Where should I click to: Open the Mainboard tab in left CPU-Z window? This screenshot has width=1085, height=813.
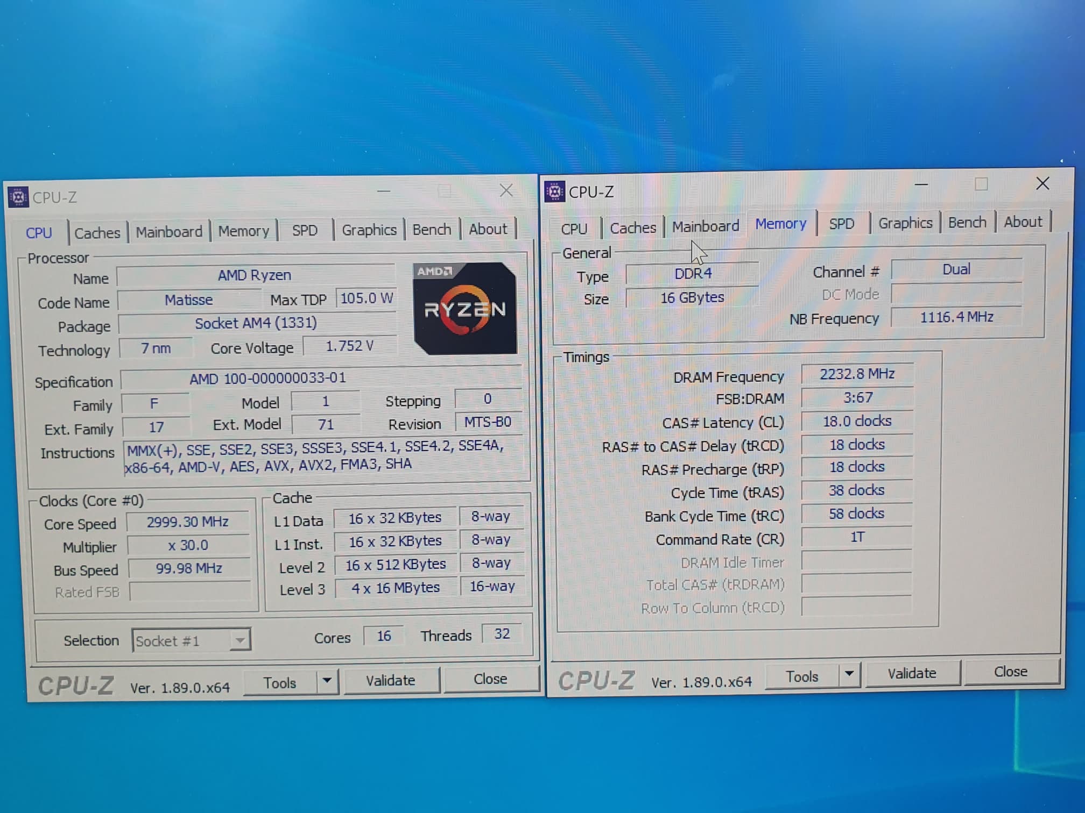(169, 232)
